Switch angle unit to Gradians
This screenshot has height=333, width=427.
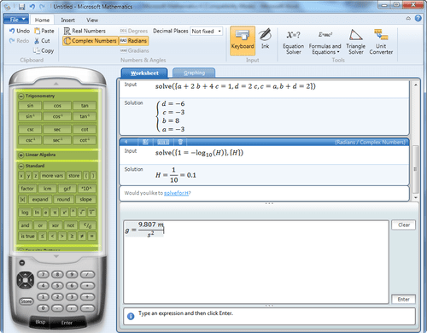coord(134,50)
